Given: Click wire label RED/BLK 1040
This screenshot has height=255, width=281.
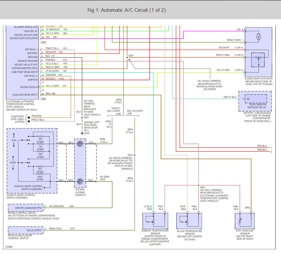Looking at the screenshot, I should pos(55,79).
